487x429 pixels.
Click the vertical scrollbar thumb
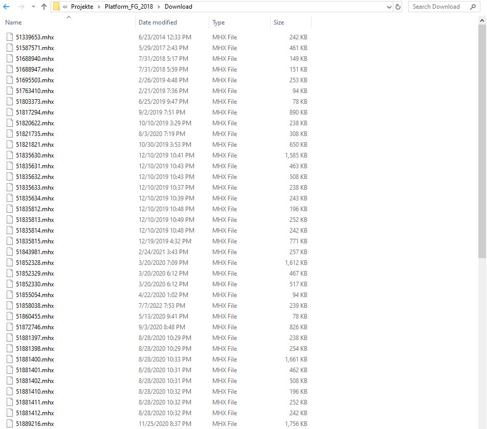482,141
